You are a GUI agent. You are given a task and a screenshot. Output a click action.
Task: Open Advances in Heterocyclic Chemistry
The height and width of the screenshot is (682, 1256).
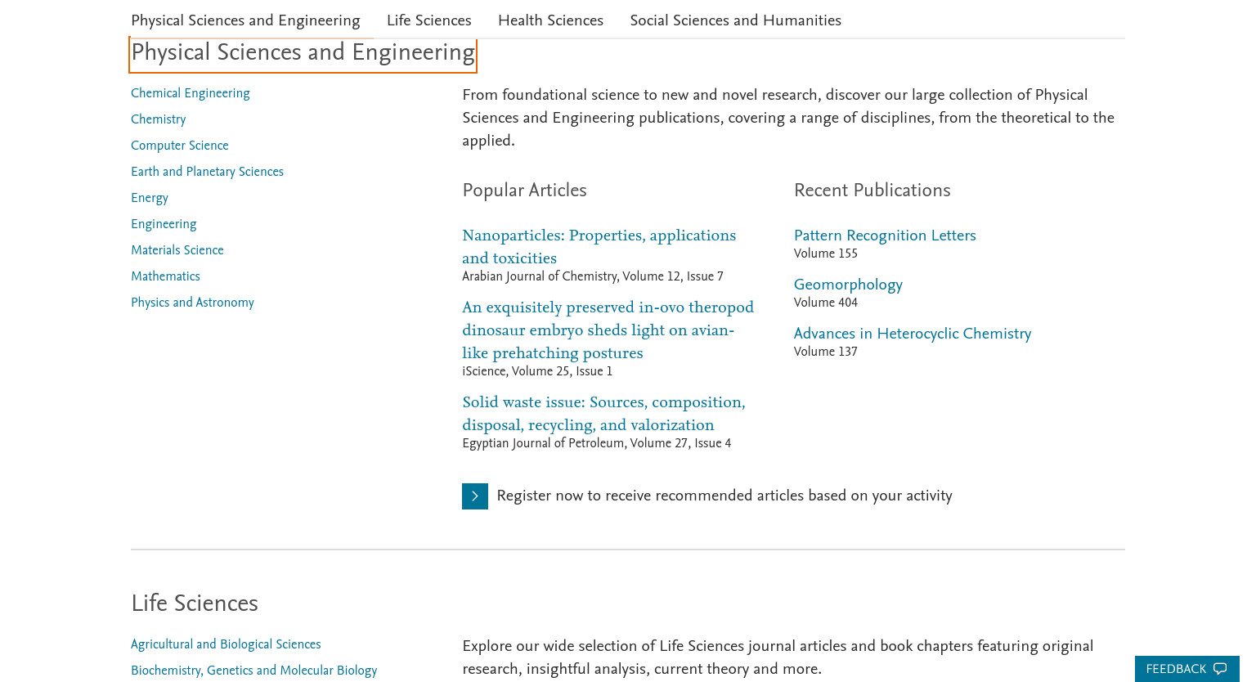click(913, 334)
